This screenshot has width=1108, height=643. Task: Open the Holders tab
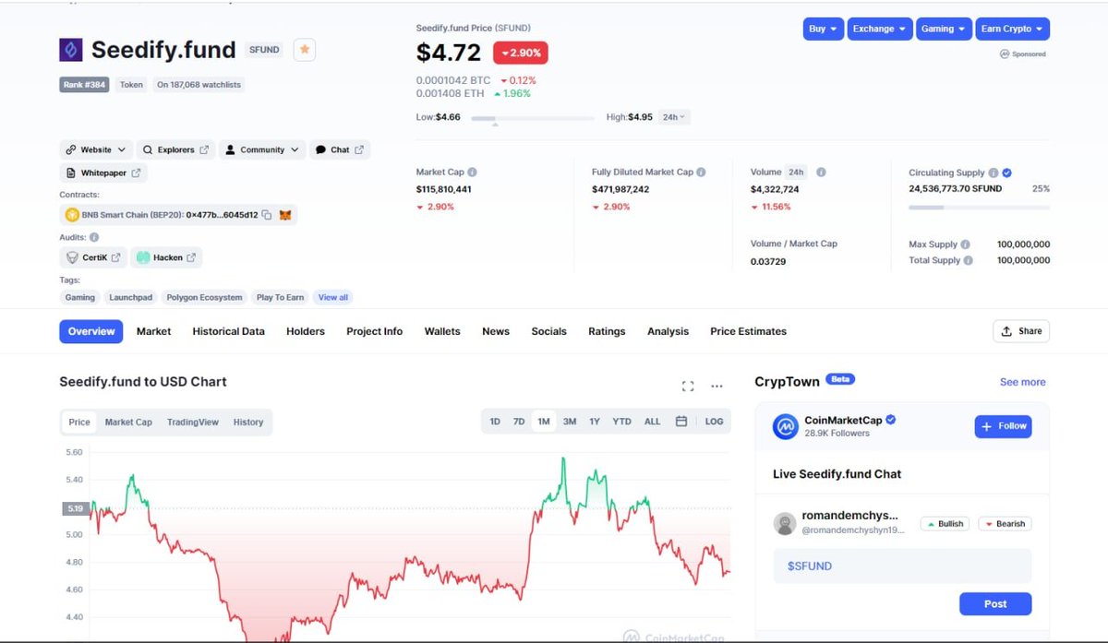(305, 331)
